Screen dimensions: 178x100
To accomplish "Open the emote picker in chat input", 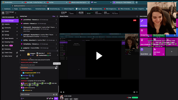I will [x=56, y=94].
